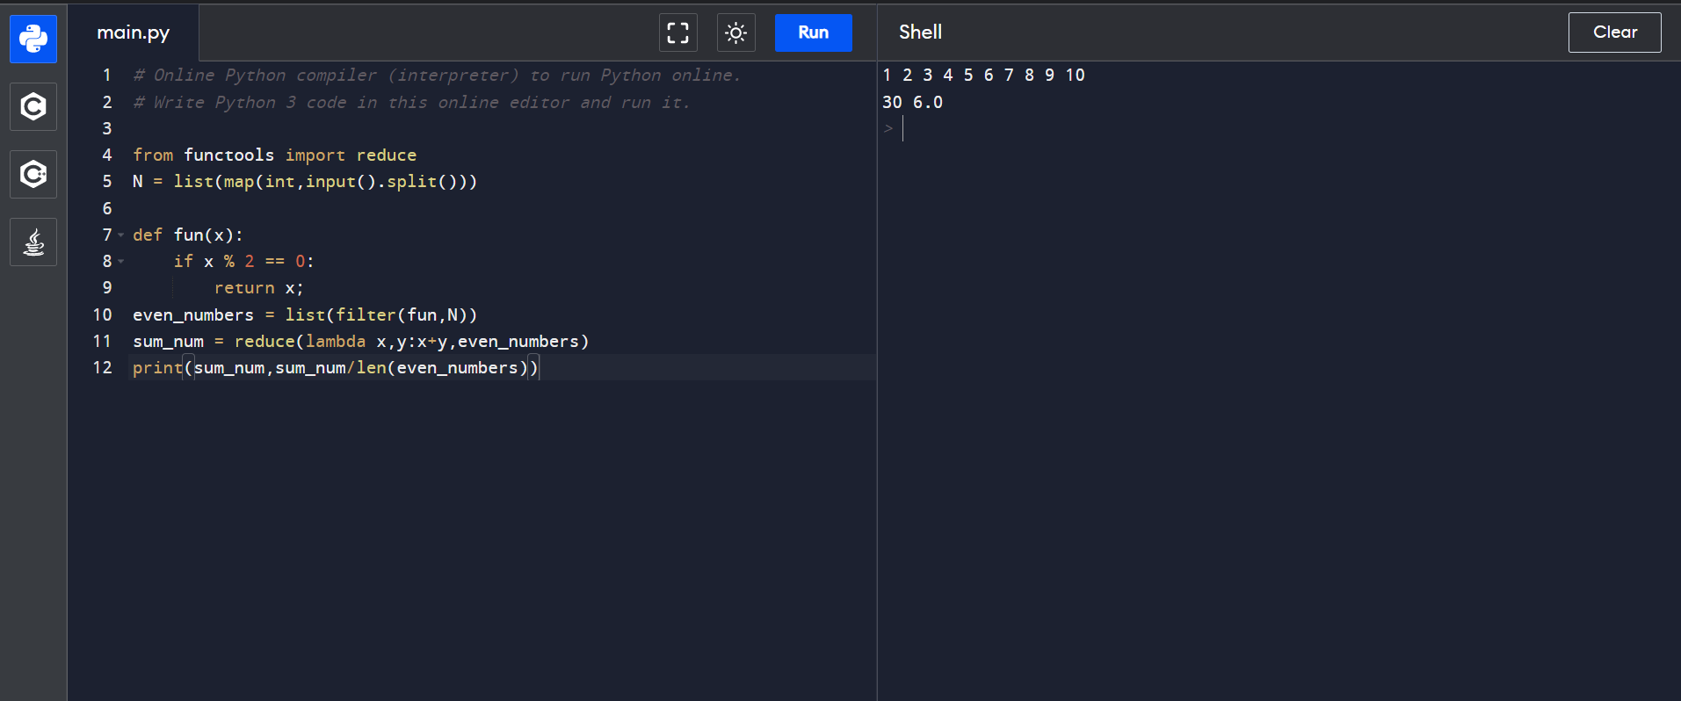Switch to the C language compiler icon

pyautogui.click(x=33, y=106)
